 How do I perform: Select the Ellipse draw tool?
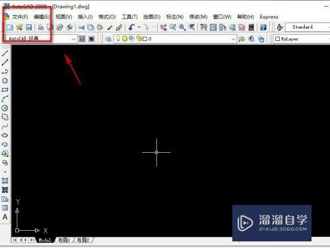point(5,136)
